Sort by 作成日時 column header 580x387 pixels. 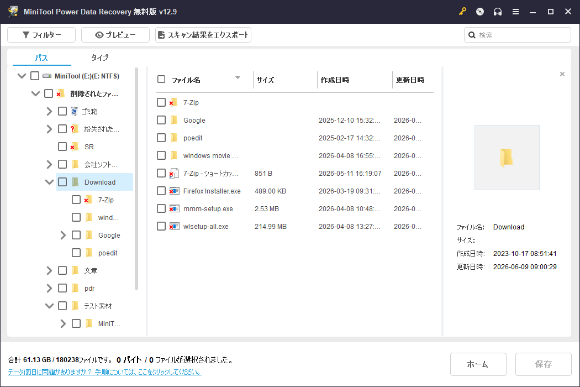click(335, 80)
